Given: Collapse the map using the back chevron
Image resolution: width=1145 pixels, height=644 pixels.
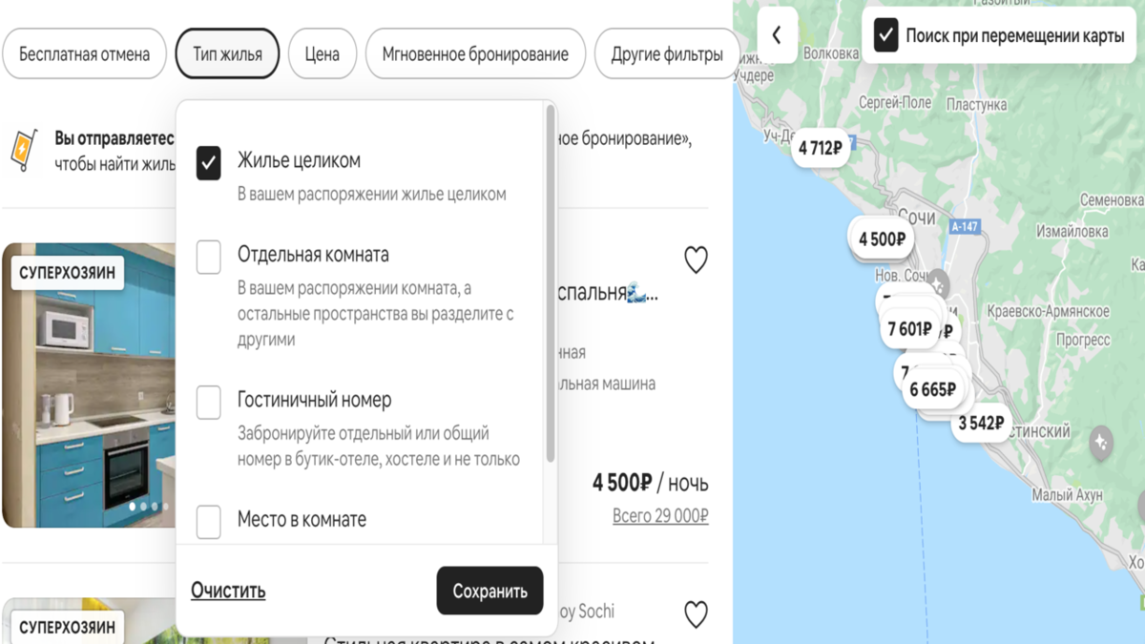Looking at the screenshot, I should (x=777, y=35).
